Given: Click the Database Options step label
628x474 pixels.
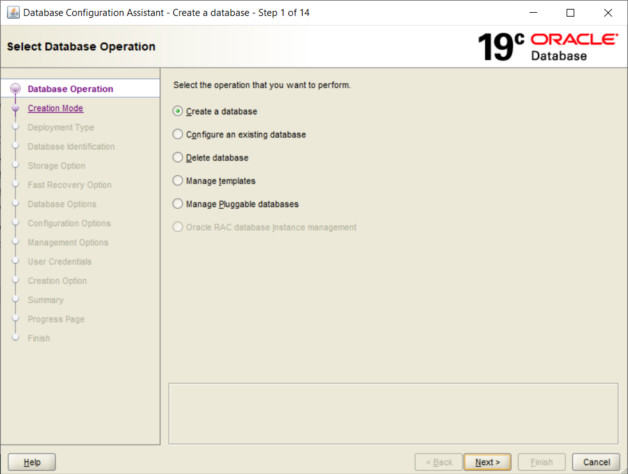Looking at the screenshot, I should (62, 204).
